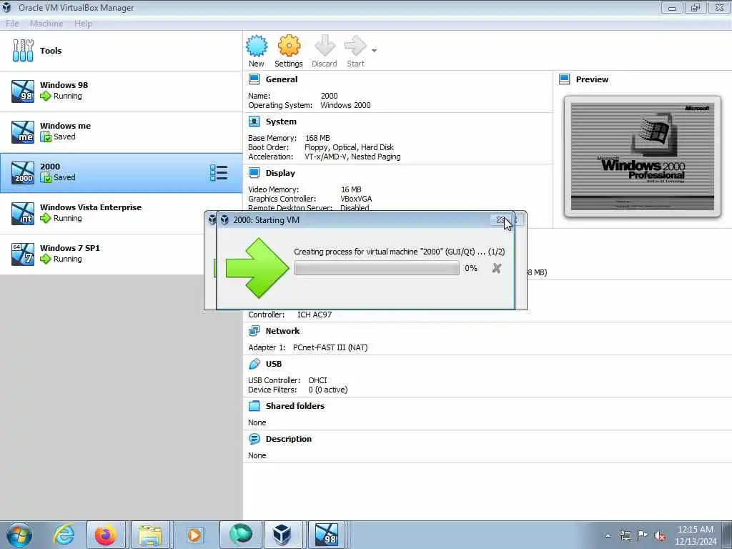Image resolution: width=732 pixels, height=549 pixels.
Task: Switch to the Windows 98 VM taskbar button
Action: [x=326, y=535]
